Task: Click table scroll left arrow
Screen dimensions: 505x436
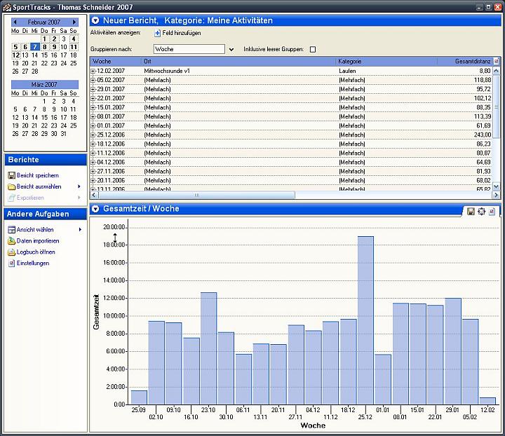Action: click(x=94, y=195)
